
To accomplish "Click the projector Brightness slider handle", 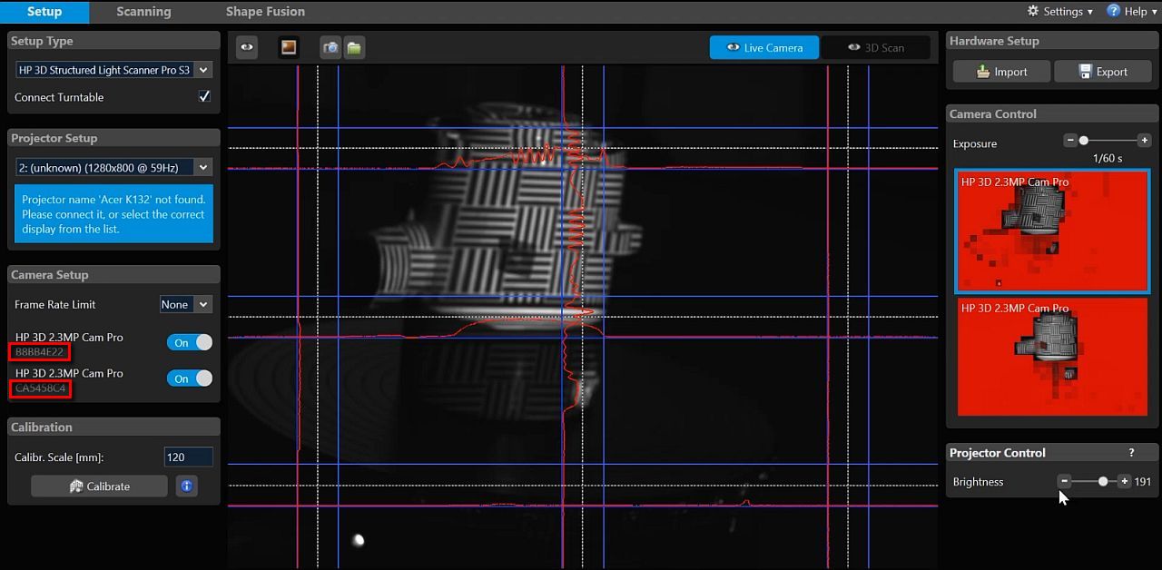I will tap(1103, 481).
